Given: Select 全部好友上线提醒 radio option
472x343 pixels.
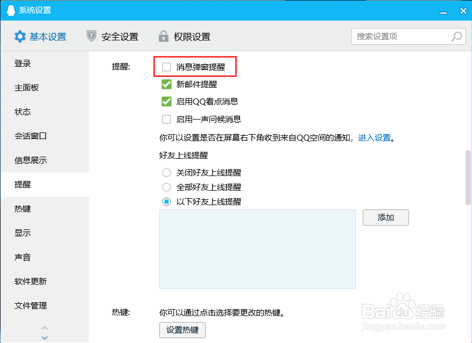Looking at the screenshot, I should coord(166,187).
